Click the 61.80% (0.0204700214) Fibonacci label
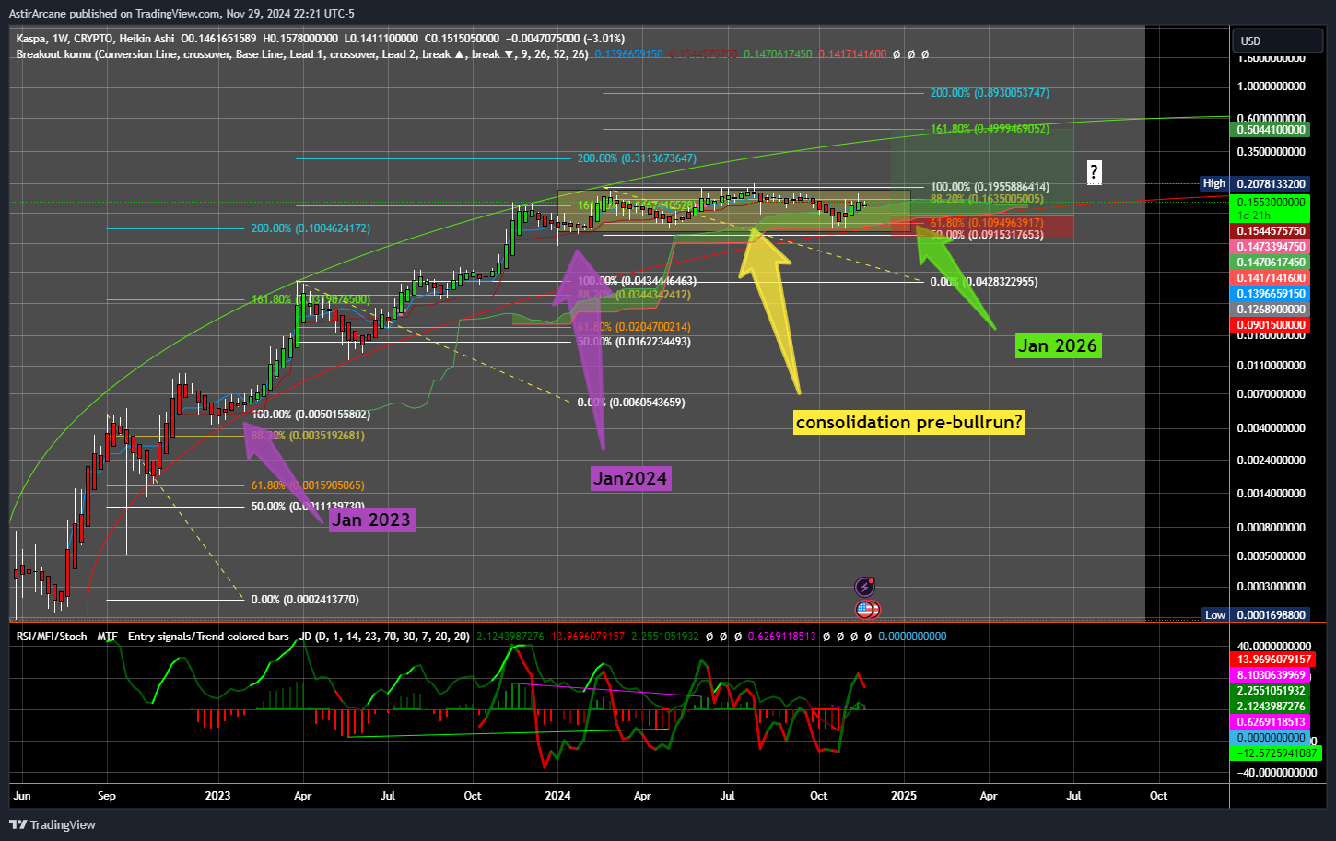1336x841 pixels. (x=634, y=327)
